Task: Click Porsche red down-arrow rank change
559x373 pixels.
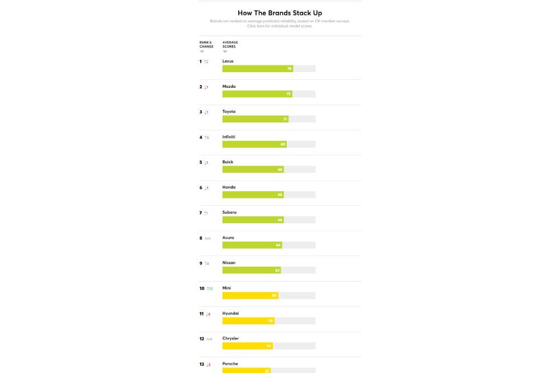Action: (x=208, y=365)
